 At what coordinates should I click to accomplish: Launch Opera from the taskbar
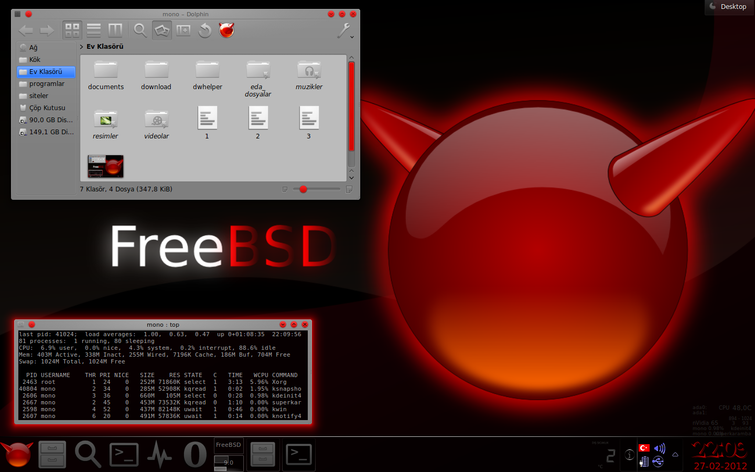click(195, 454)
